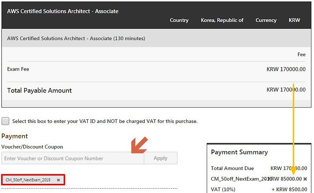Click the Payment Summary heading
This screenshot has width=314, height=193.
(x=239, y=152)
